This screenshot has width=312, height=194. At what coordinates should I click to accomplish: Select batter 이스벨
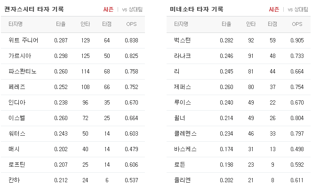pos(73,118)
